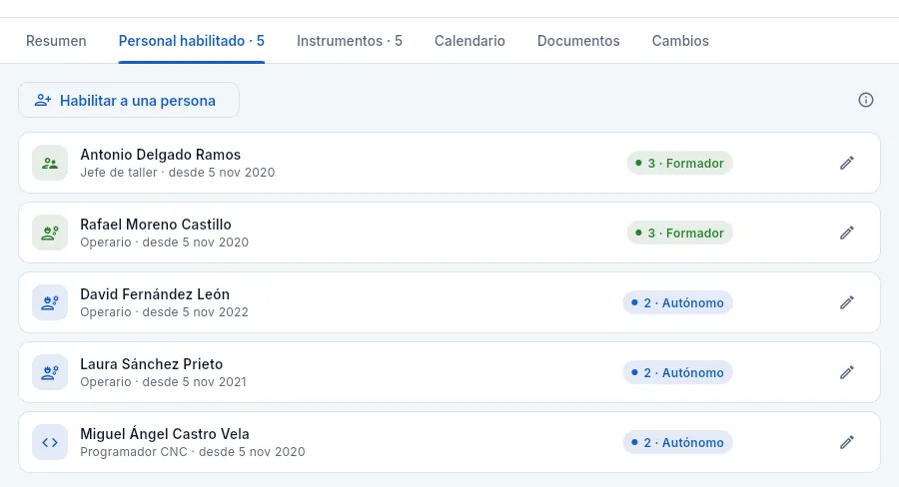The image size is (899, 487).
Task: Edit Antonio Delgado Ramos entry pencil
Action: [847, 163]
